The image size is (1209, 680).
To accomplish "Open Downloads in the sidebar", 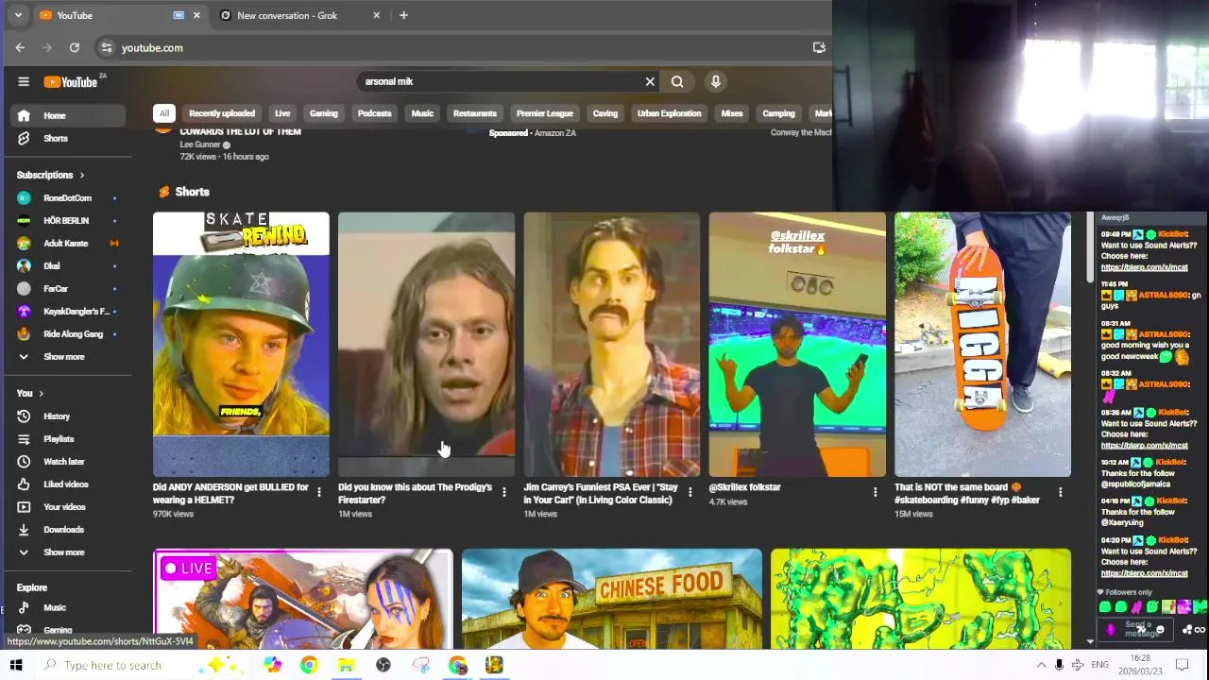I will tap(66, 529).
